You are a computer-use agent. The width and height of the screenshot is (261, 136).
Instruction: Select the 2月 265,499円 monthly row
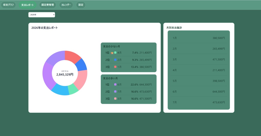point(199,49)
